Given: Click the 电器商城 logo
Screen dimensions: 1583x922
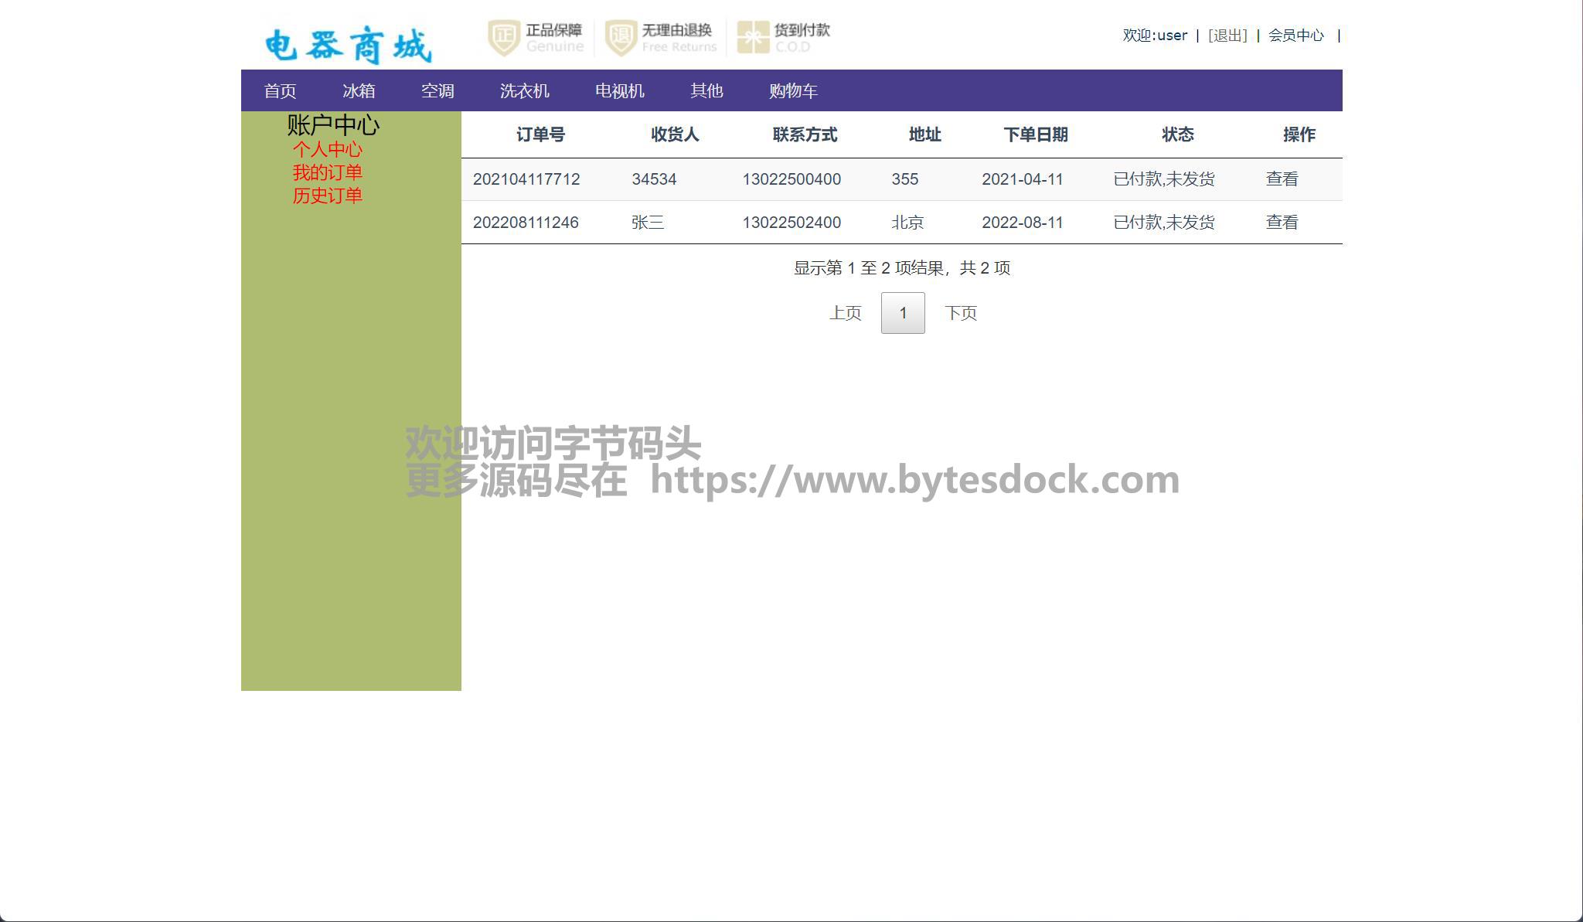Looking at the screenshot, I should click(348, 45).
